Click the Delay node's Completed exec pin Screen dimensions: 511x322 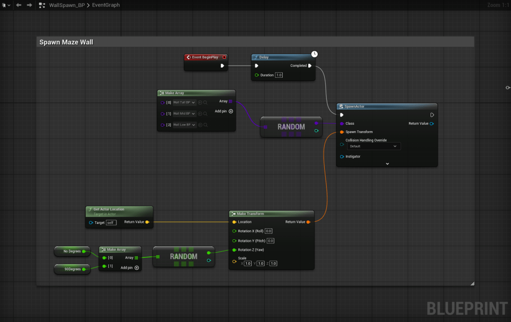tap(310, 65)
